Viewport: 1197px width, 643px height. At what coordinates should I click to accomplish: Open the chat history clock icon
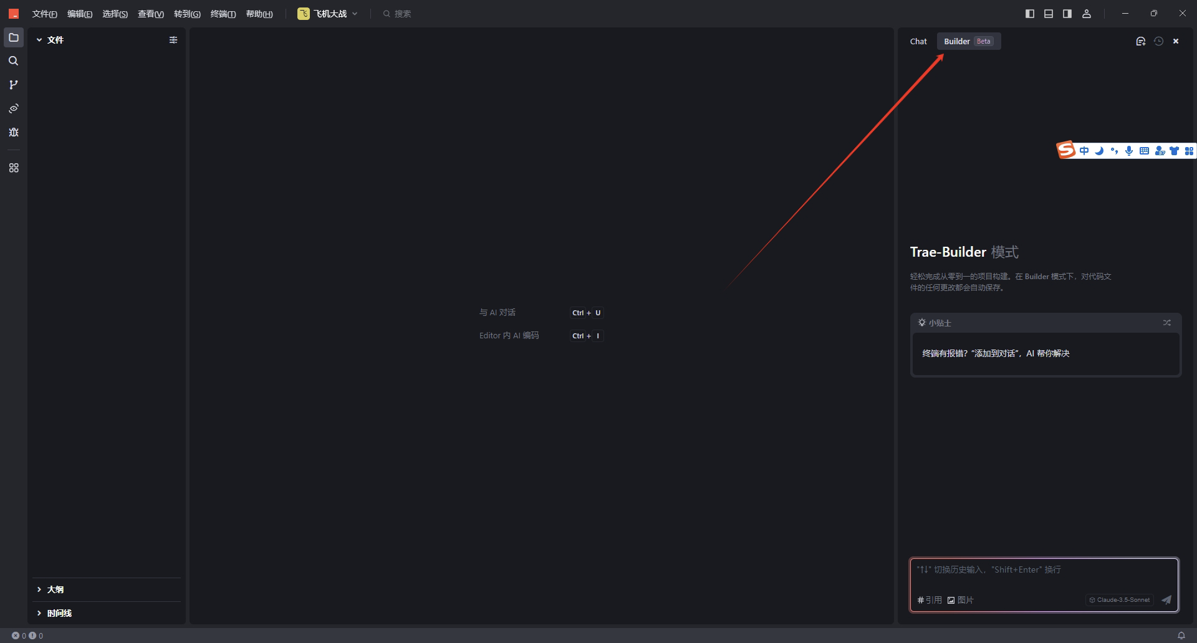tap(1158, 41)
